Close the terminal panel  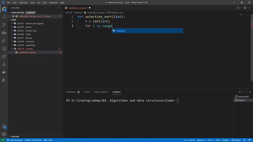250,92
